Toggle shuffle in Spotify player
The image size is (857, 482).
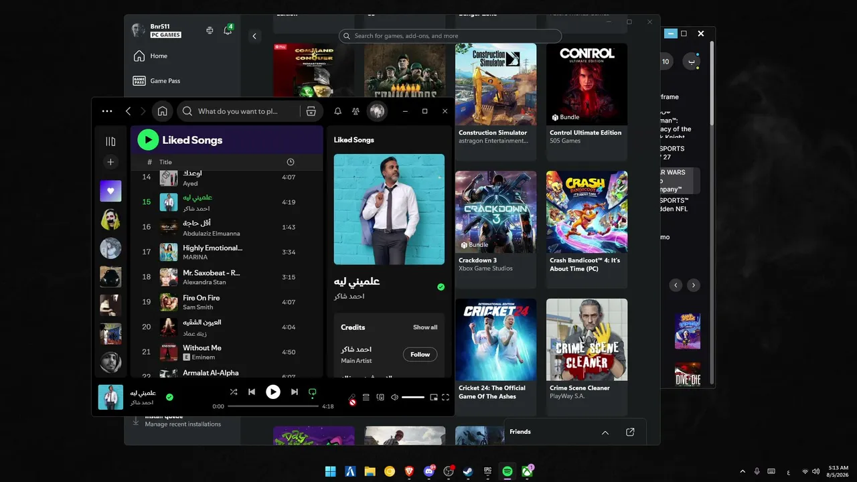233,392
